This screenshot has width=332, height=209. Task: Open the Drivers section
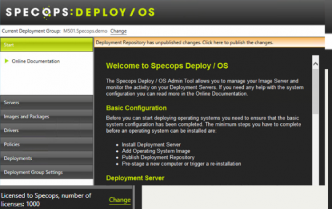[x=46, y=130]
